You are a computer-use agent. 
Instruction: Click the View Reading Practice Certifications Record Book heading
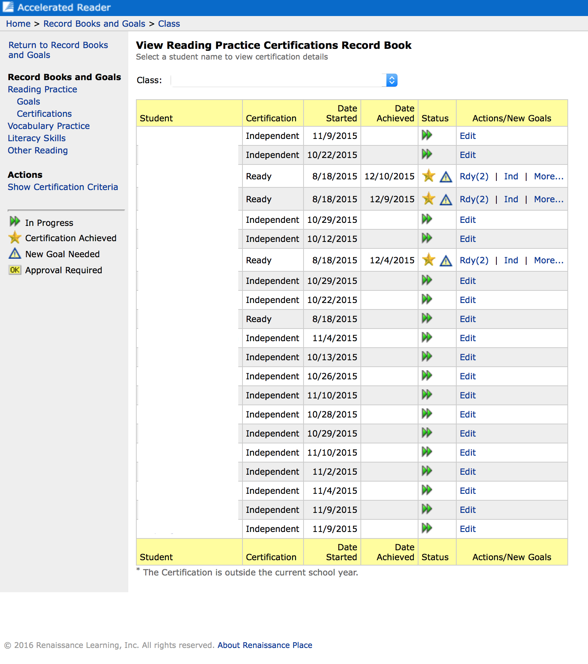pyautogui.click(x=274, y=45)
